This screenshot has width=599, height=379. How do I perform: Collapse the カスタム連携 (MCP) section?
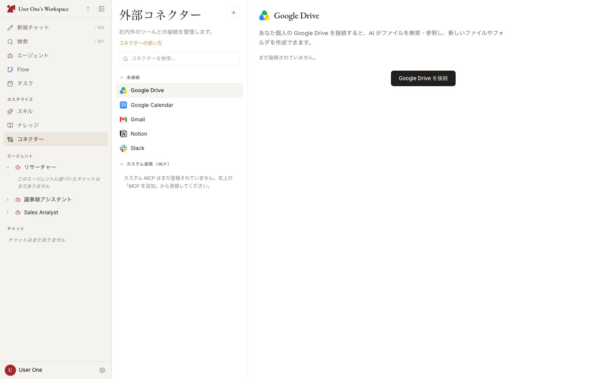[x=145, y=164]
